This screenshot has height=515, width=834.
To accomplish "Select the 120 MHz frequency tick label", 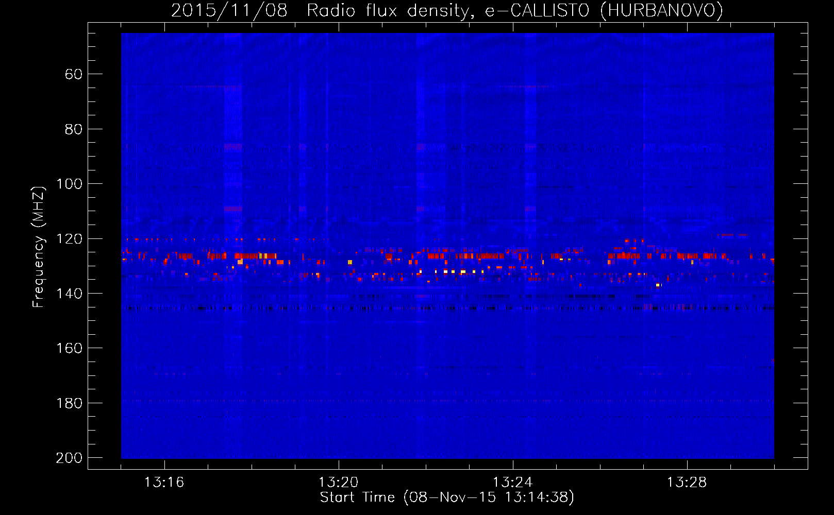I will tap(69, 239).
